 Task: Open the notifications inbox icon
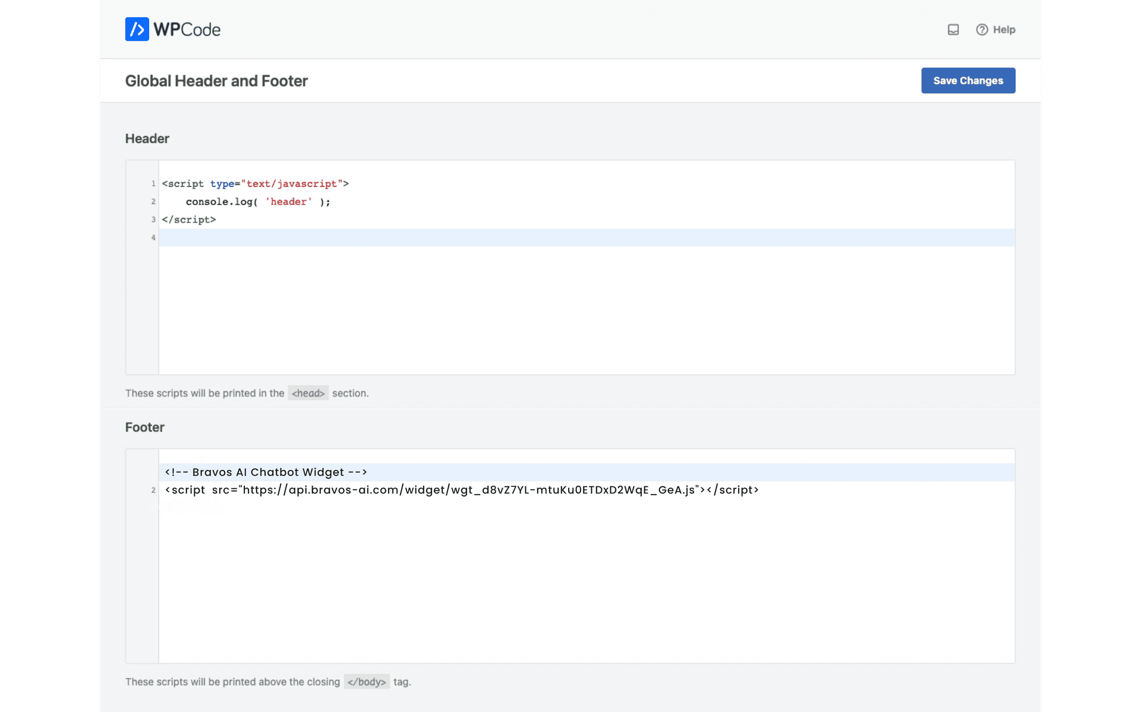pos(953,29)
